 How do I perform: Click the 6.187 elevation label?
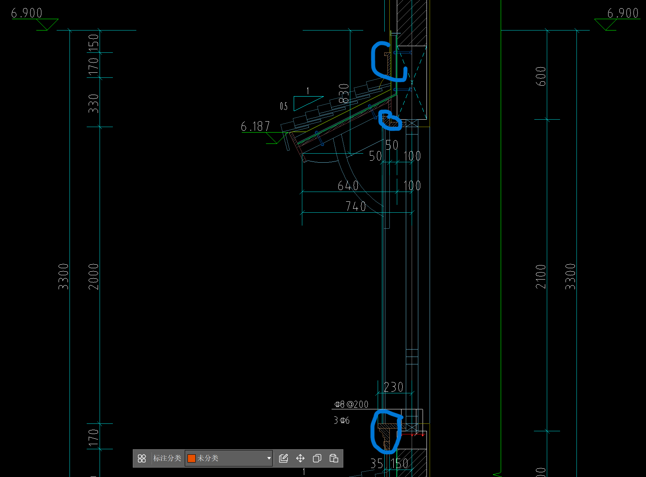(x=255, y=126)
